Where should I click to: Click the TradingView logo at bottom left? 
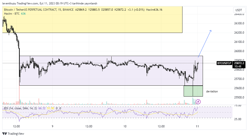tap(4, 134)
